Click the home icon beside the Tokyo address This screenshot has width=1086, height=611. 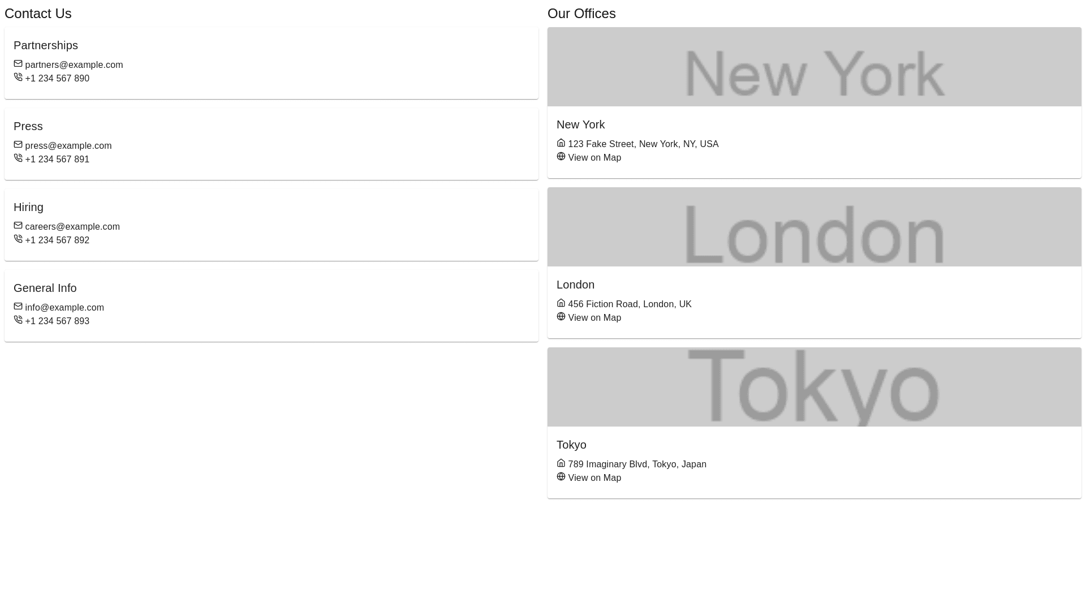click(x=561, y=463)
